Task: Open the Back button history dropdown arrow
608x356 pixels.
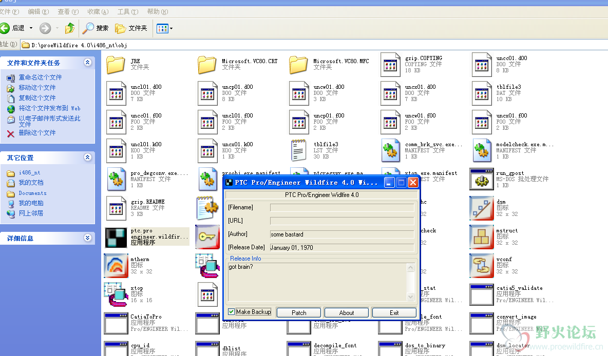Action: click(x=31, y=28)
